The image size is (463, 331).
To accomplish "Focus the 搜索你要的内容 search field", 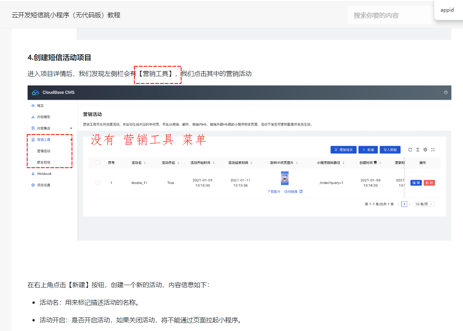I will pos(391,15).
